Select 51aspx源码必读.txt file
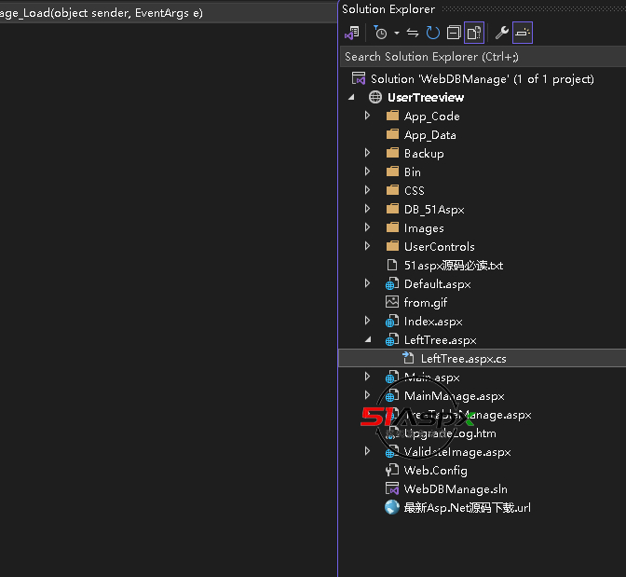626x577 pixels. point(453,266)
